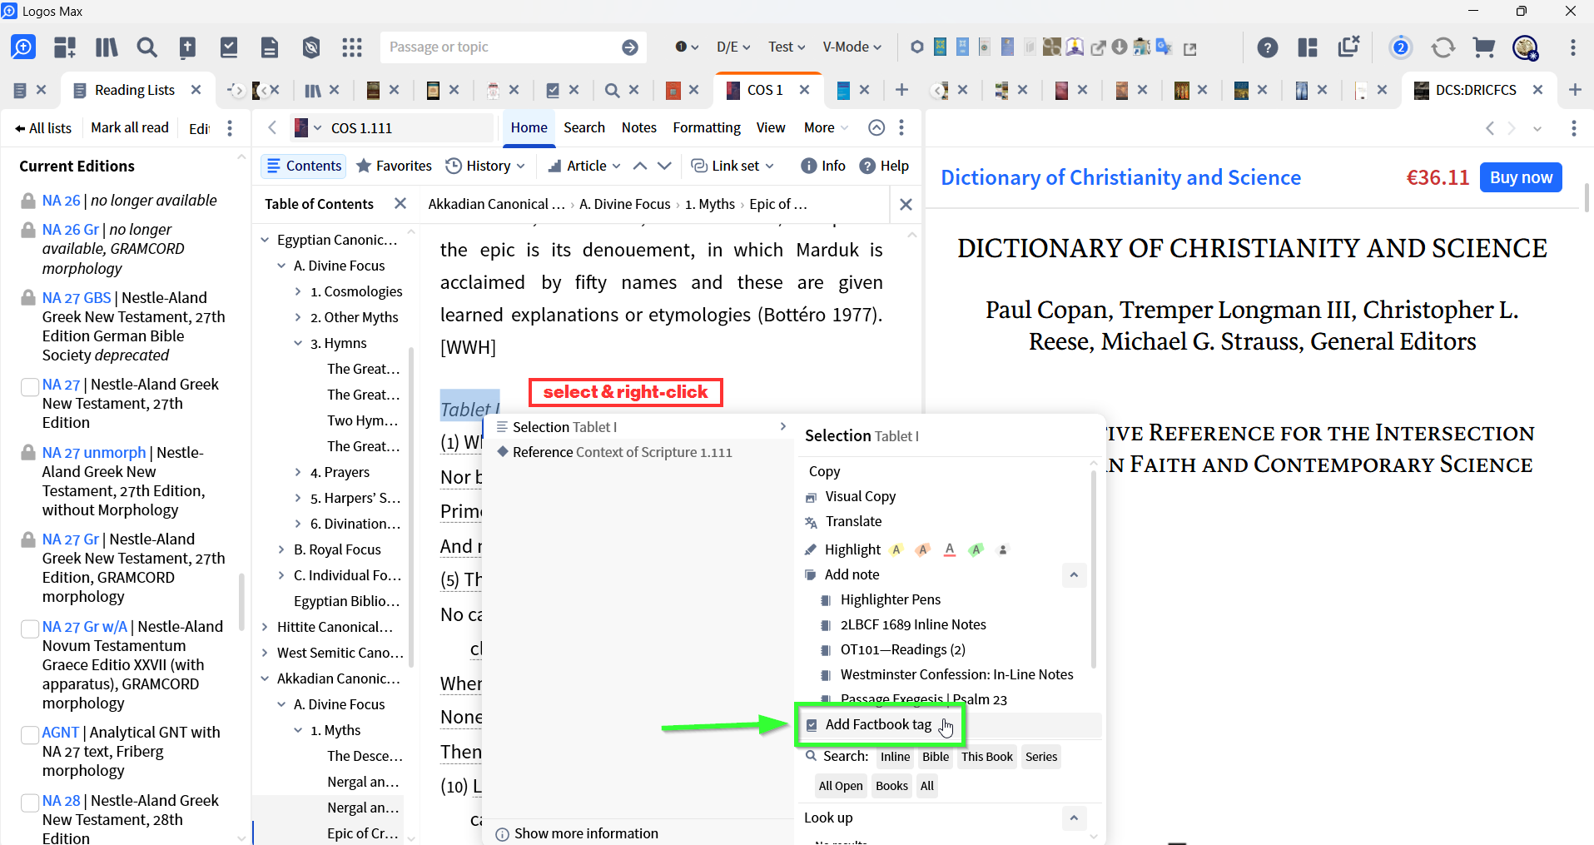This screenshot has width=1594, height=845.
Task: Open the user account avatar icon
Action: click(1526, 48)
